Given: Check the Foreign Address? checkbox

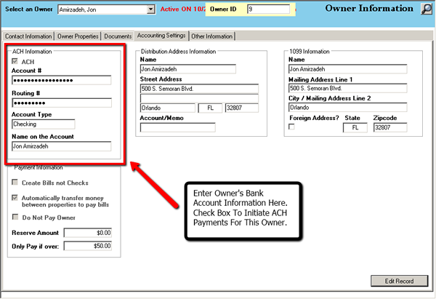Looking at the screenshot, I should click(x=291, y=127).
